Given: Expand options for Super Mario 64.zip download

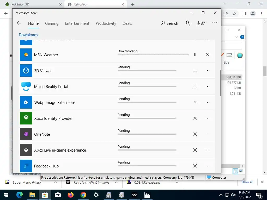Looking at the screenshot, I should coord(56,182).
